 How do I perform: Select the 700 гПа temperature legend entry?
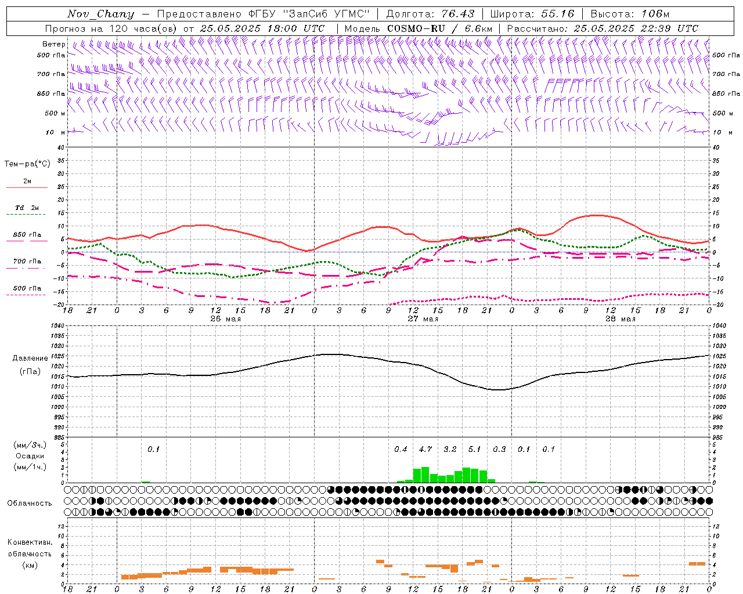(x=27, y=262)
